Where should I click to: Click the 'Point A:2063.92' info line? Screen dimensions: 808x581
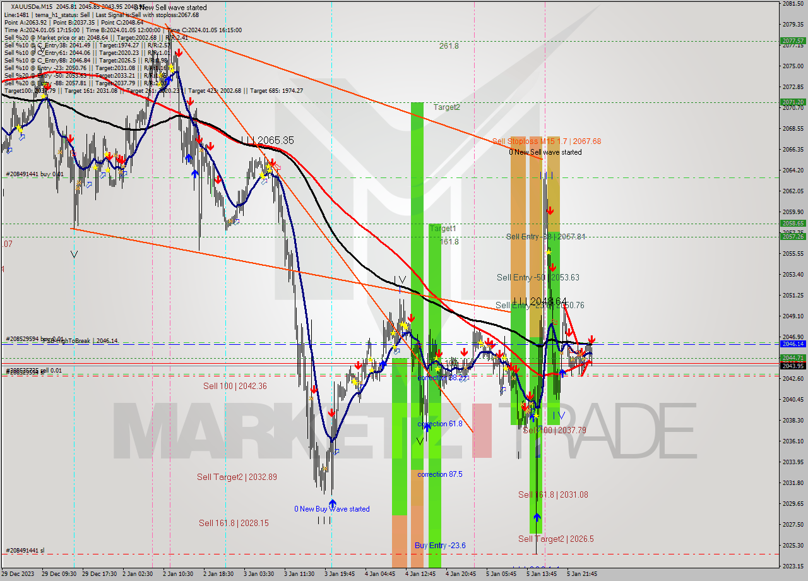[x=74, y=22]
